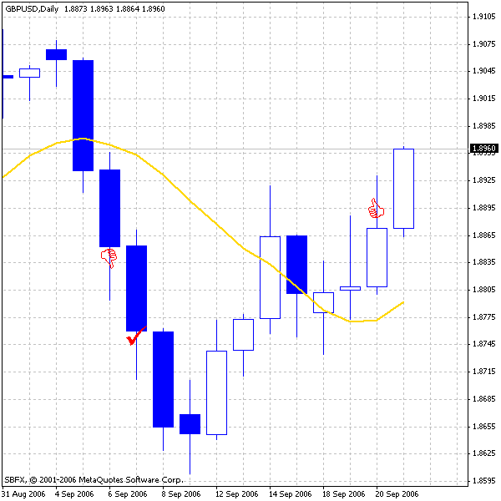Click the 1.8865 price scale label
The image size is (501, 501).
pos(484,235)
